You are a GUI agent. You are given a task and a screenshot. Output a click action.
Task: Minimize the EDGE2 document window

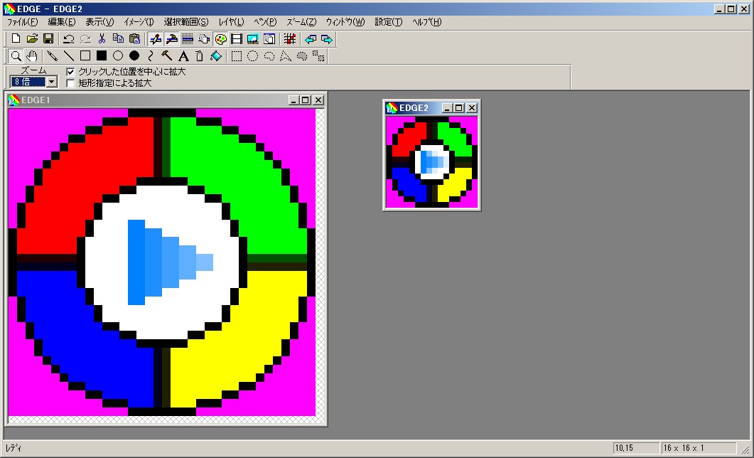447,108
